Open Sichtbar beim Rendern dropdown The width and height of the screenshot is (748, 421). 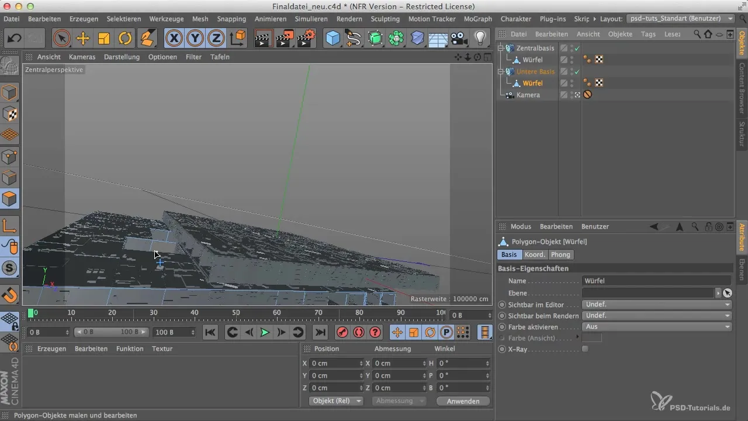coord(657,316)
